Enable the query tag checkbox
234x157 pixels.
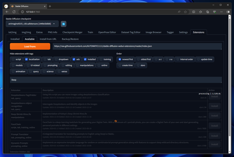31,71
